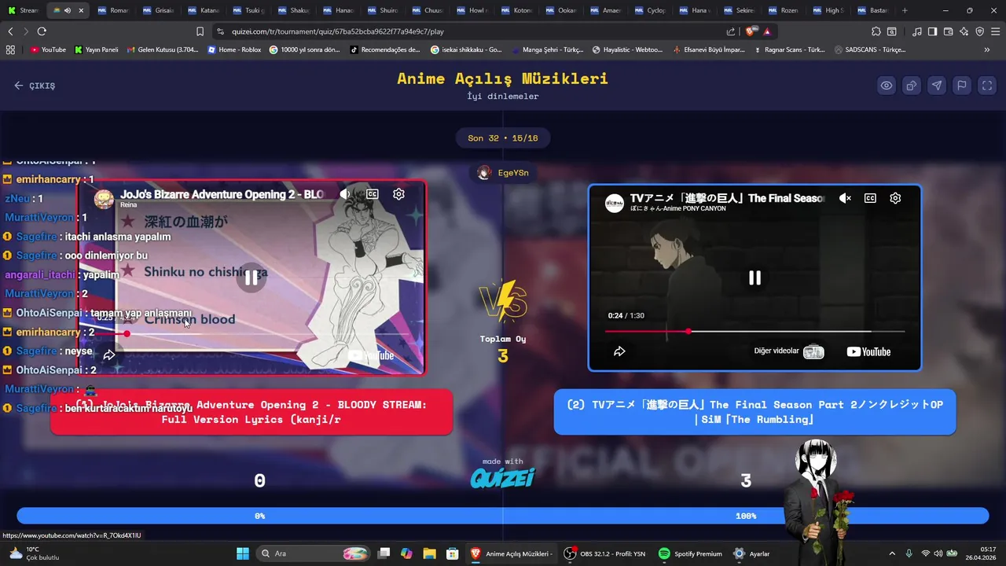The image size is (1006, 566).
Task: Vote for option 1 JoJo BLOODY STREAM
Action: coord(251,412)
